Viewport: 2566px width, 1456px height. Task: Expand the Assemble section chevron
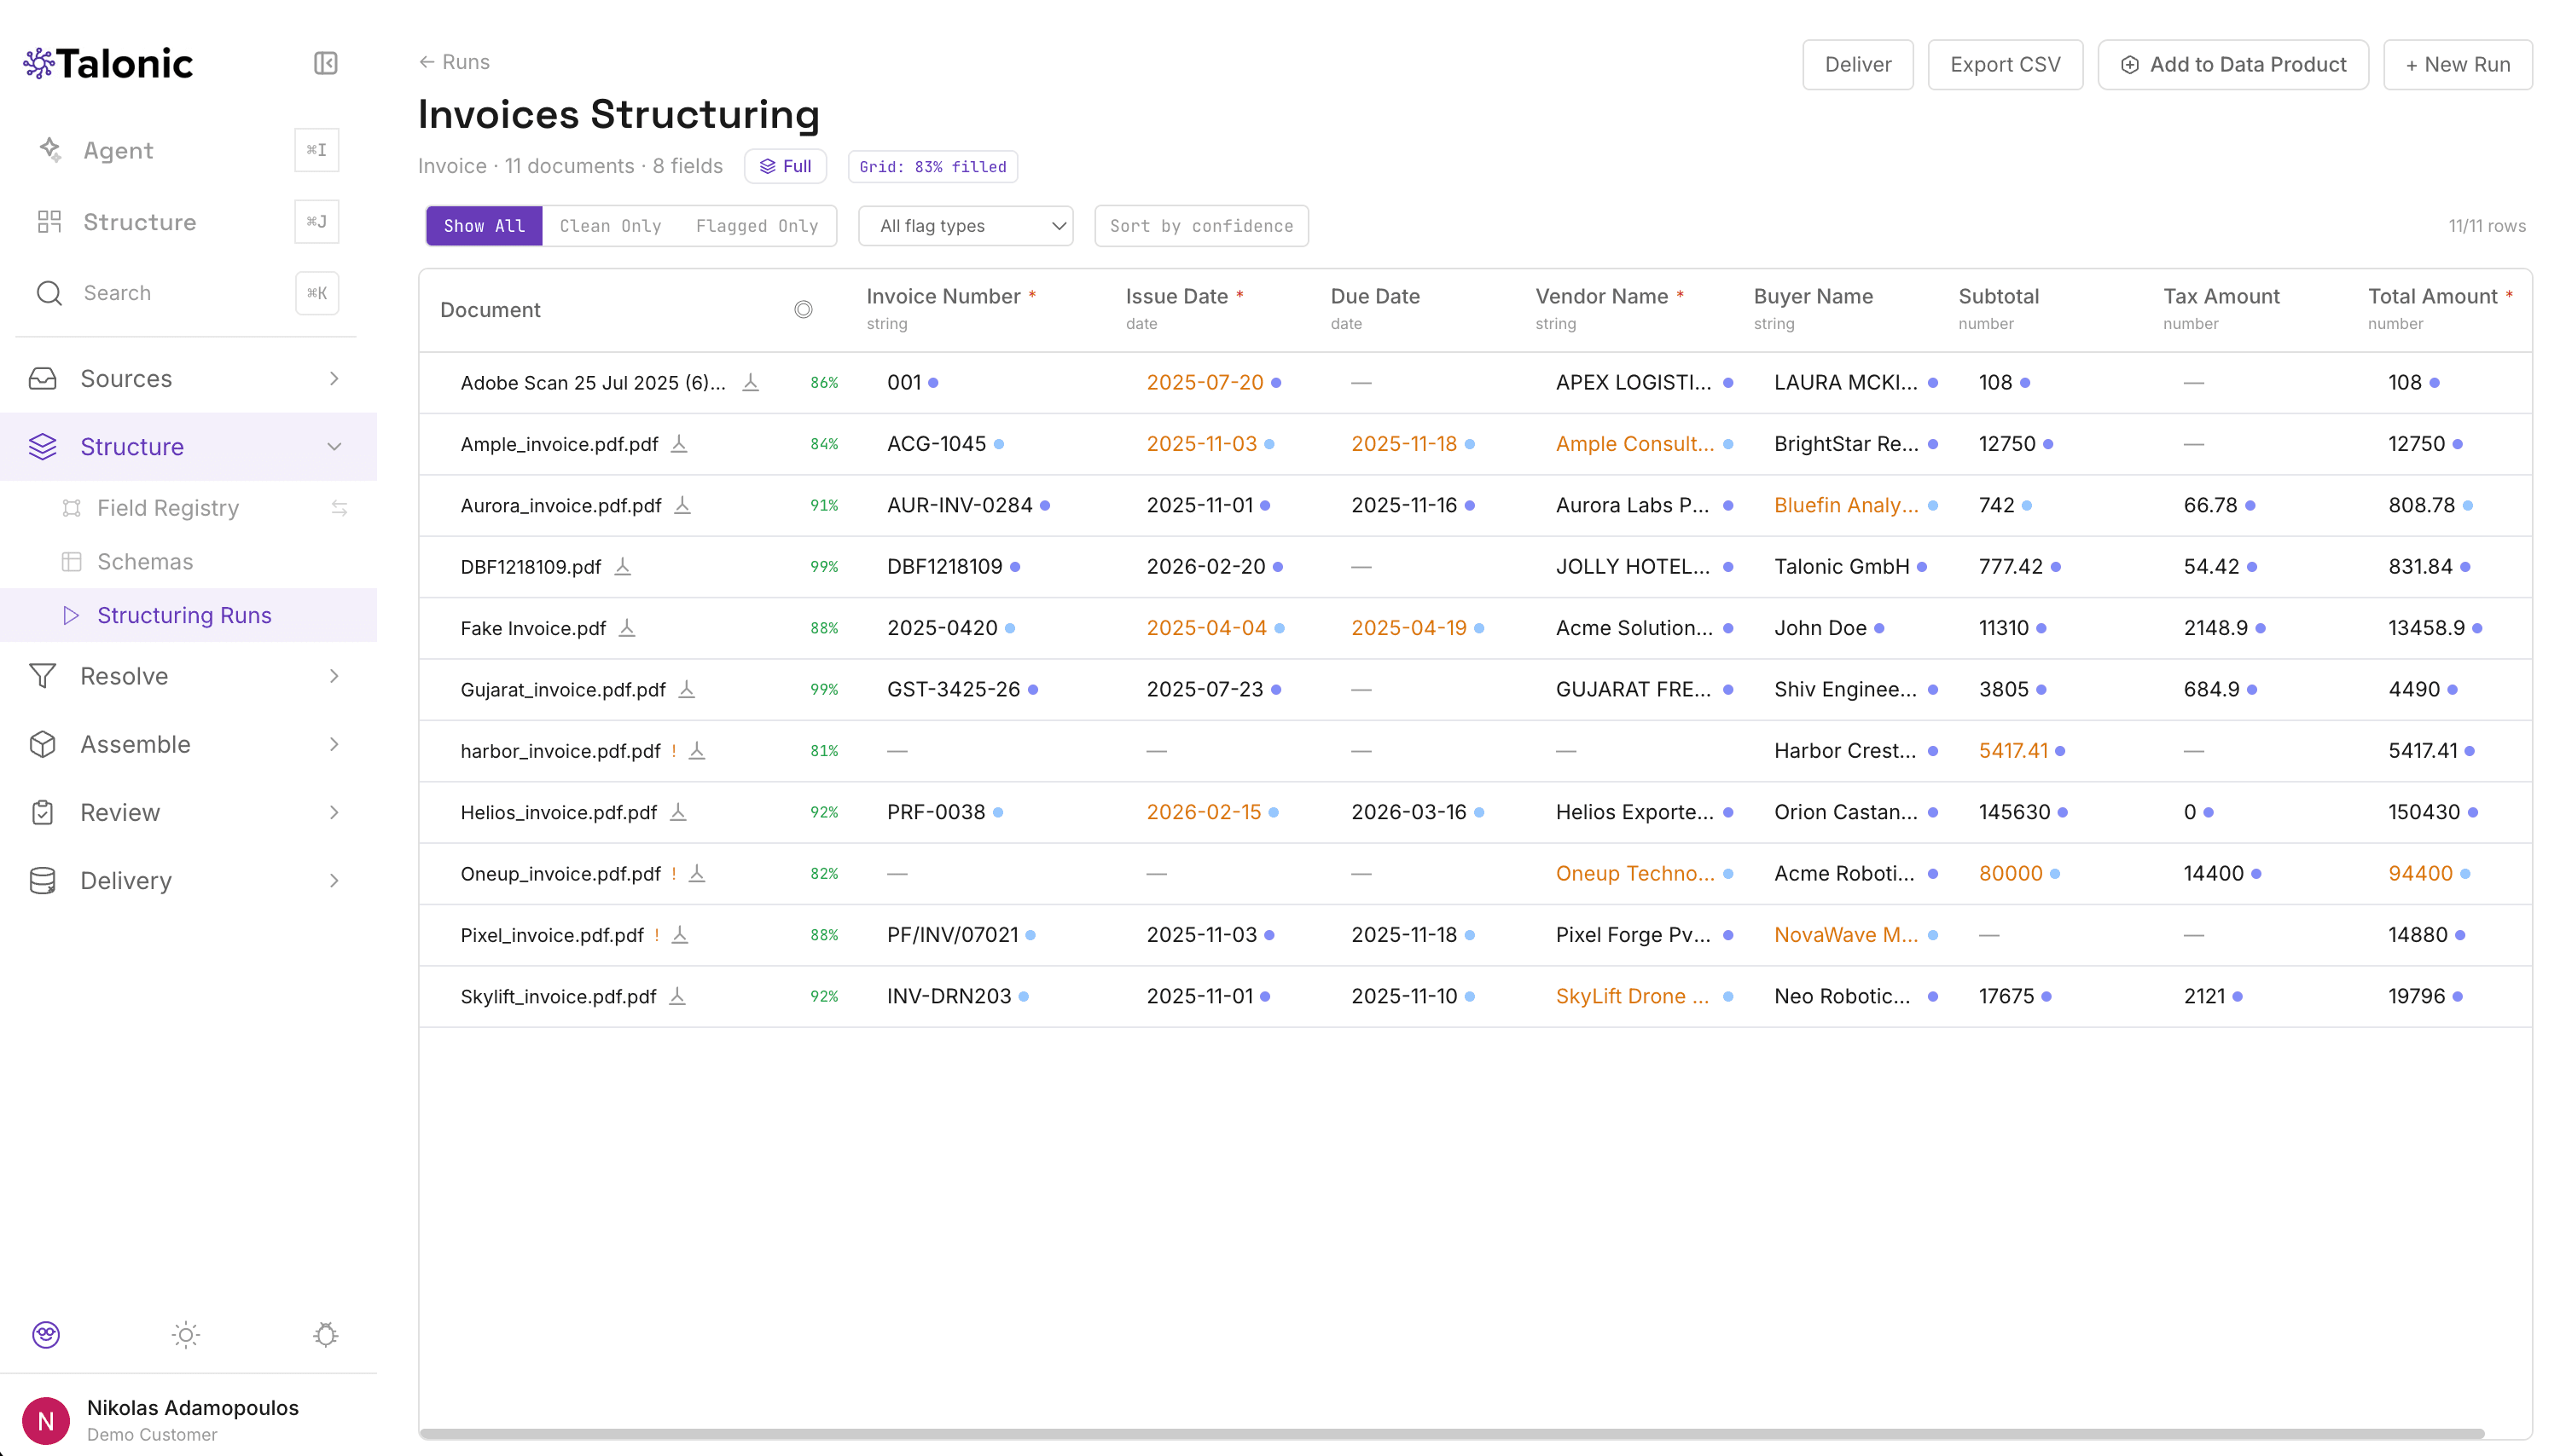point(334,744)
